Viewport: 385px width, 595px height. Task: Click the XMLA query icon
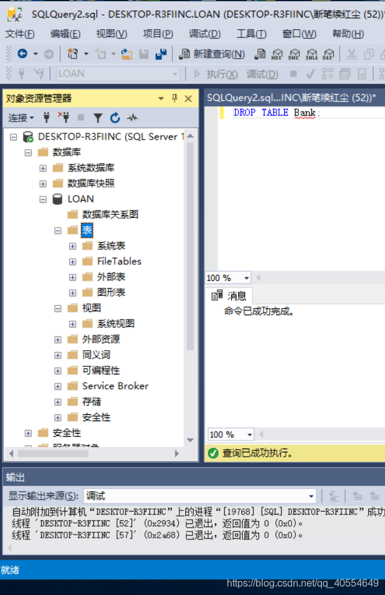click(311, 54)
